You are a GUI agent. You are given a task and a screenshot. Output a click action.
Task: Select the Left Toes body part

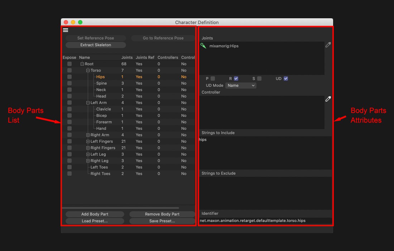[99, 167]
